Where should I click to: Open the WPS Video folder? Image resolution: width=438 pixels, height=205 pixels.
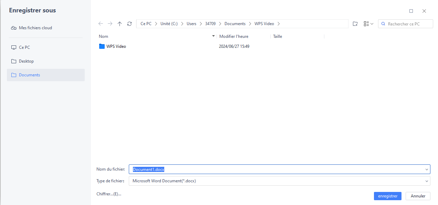(x=116, y=46)
